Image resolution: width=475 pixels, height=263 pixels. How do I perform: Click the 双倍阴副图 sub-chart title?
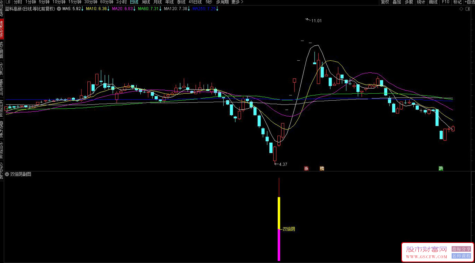pos(21,174)
